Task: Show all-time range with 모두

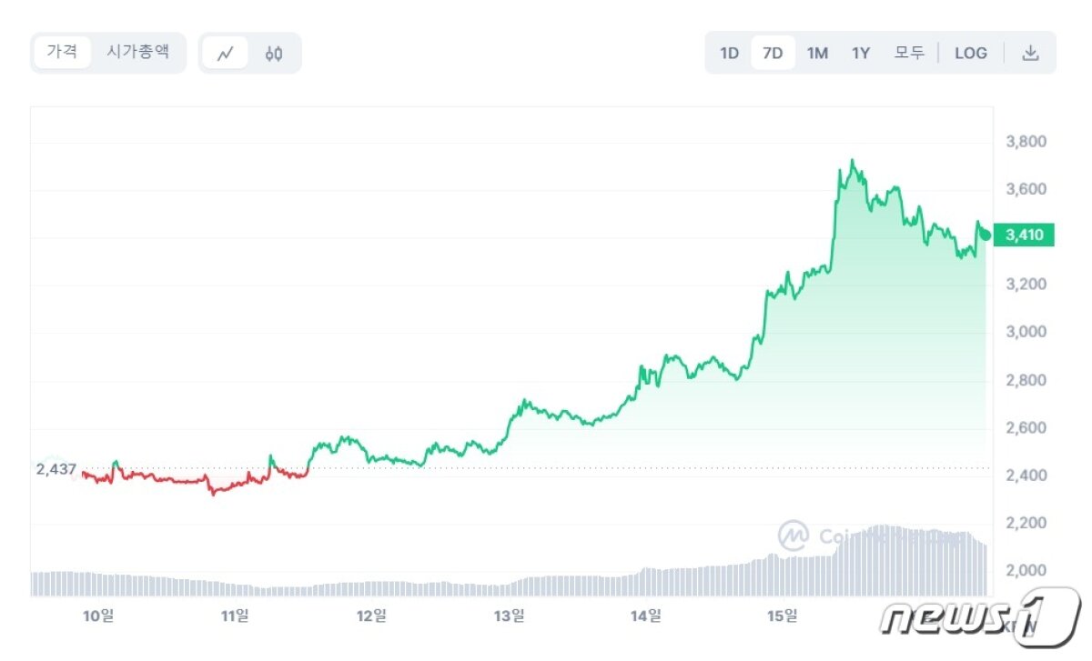Action: 909,53
